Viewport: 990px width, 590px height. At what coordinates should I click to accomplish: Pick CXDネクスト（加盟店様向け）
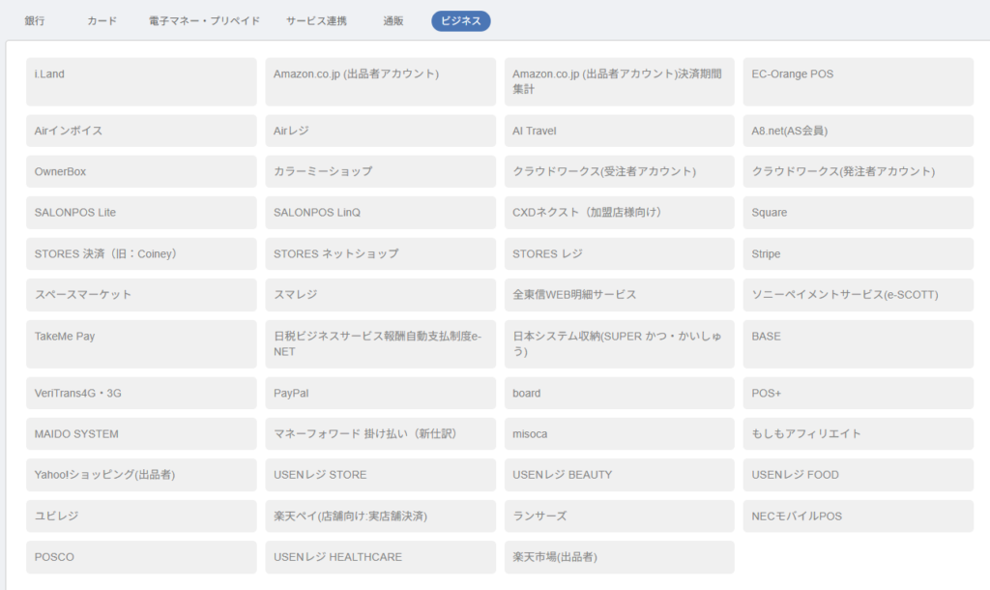pyautogui.click(x=620, y=212)
